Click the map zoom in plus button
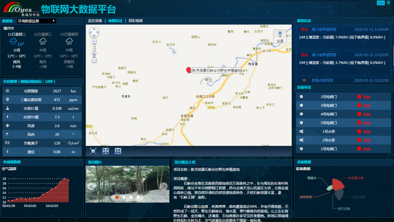 pos(94,41)
